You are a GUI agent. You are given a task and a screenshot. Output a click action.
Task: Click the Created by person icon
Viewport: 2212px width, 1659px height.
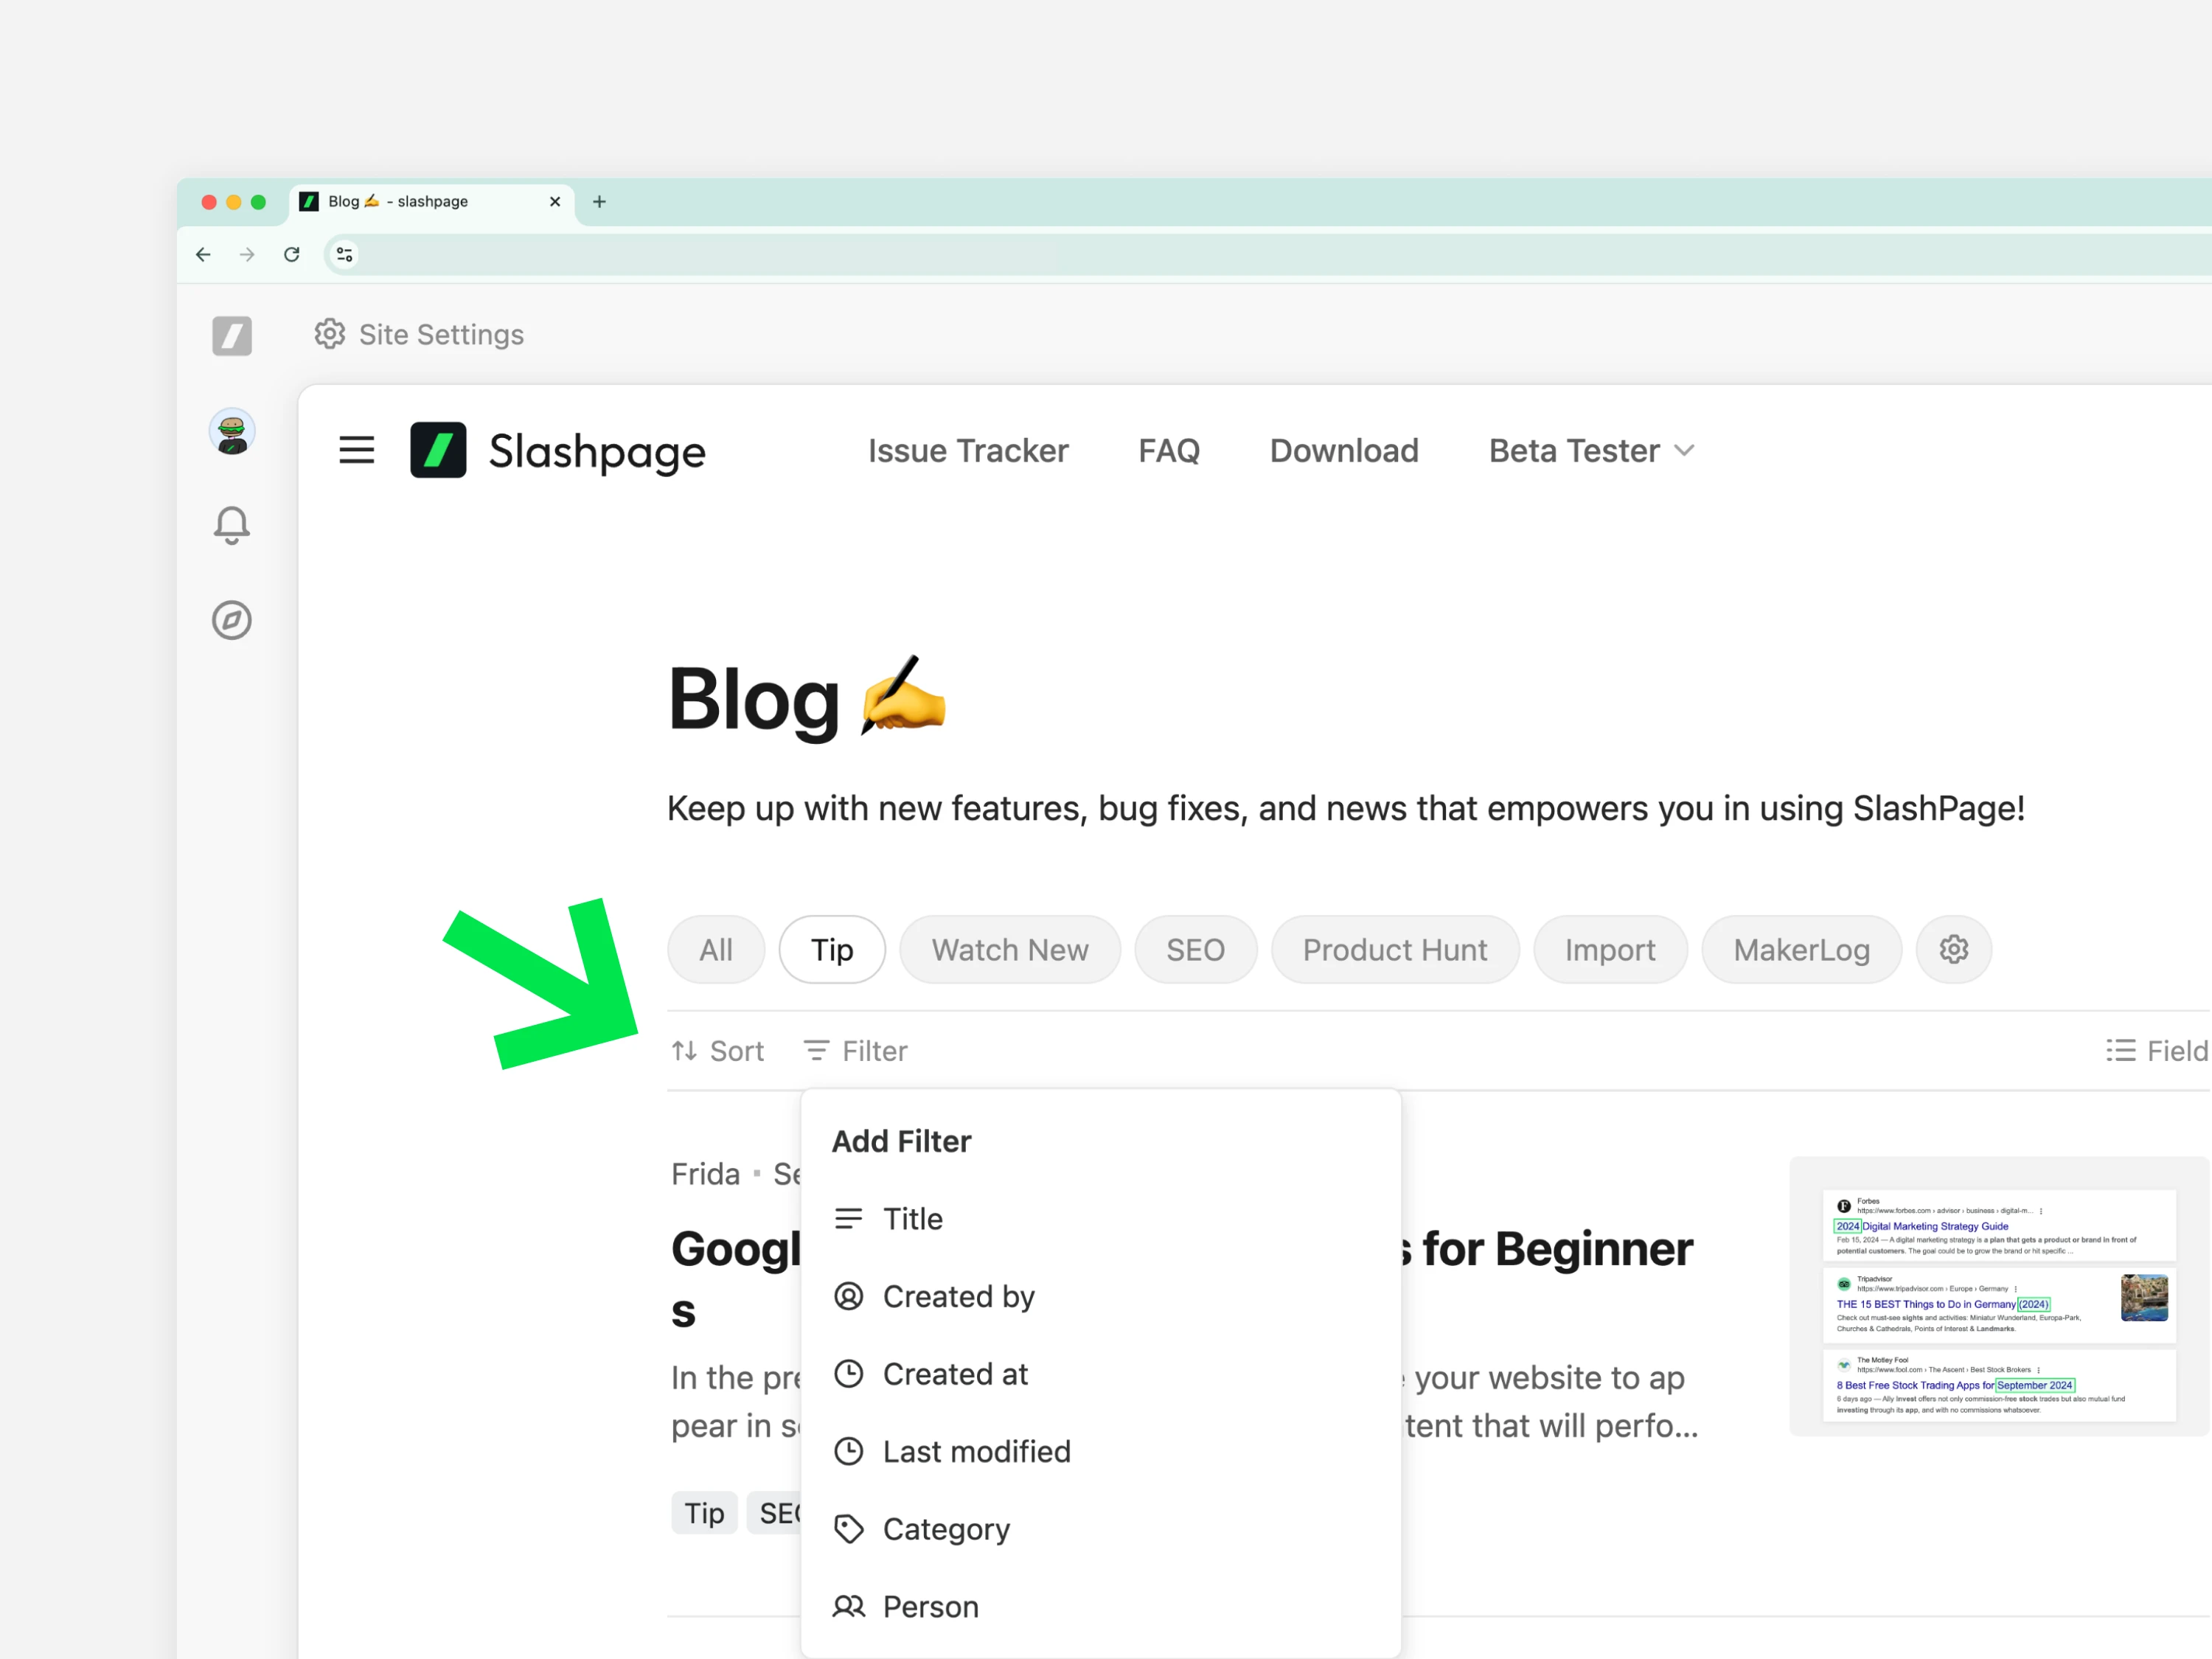849,1296
